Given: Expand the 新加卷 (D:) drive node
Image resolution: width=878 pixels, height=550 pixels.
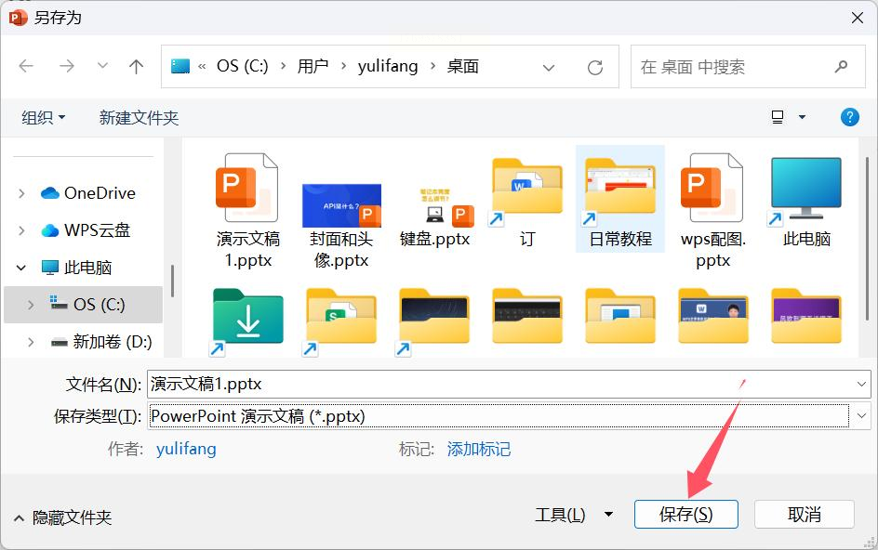Looking at the screenshot, I should click(31, 342).
